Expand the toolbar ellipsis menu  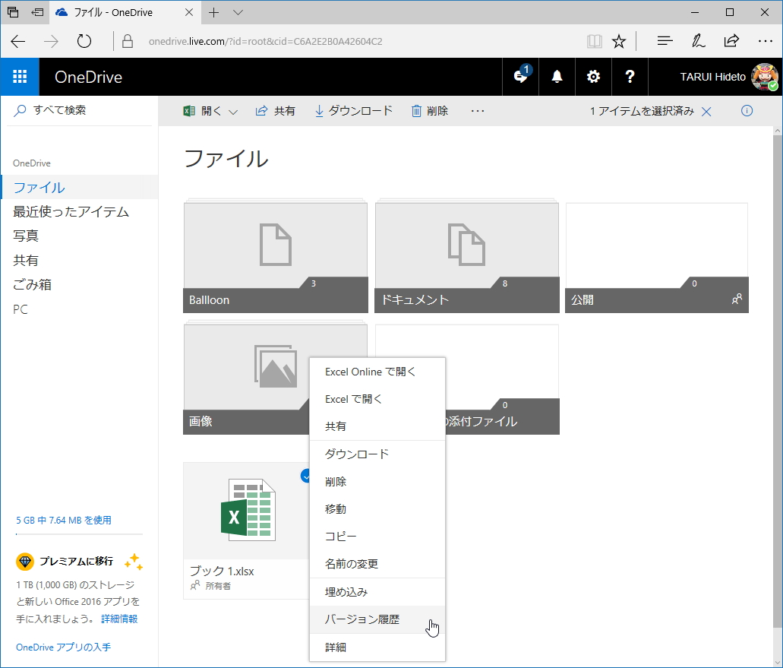click(477, 111)
